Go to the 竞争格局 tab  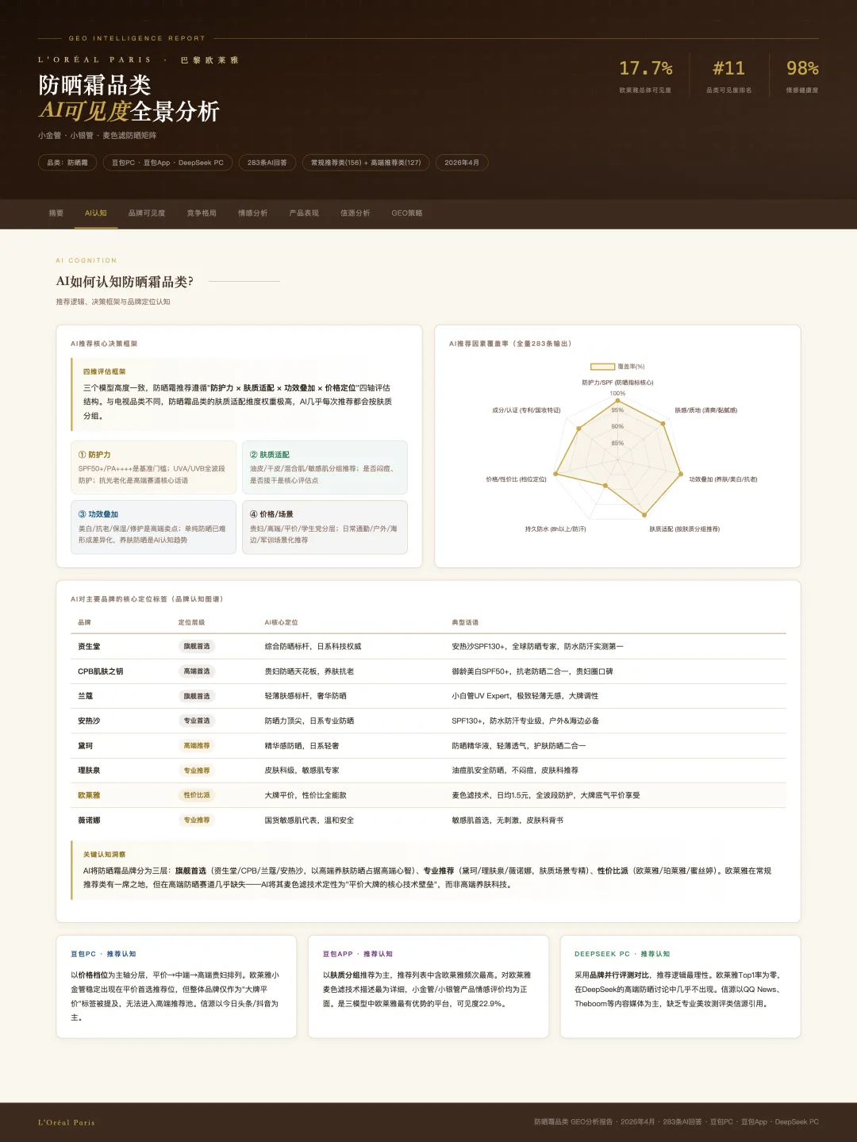click(x=202, y=213)
